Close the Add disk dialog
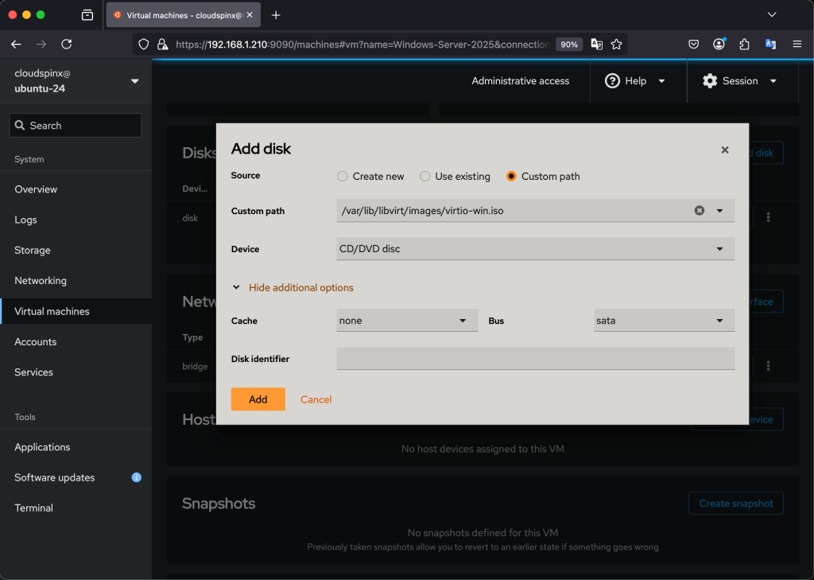The image size is (814, 580). (724, 150)
